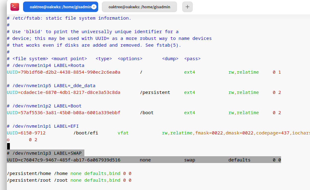Click the '/persistent/root' bind source path

pyautogui.click(x=29, y=180)
